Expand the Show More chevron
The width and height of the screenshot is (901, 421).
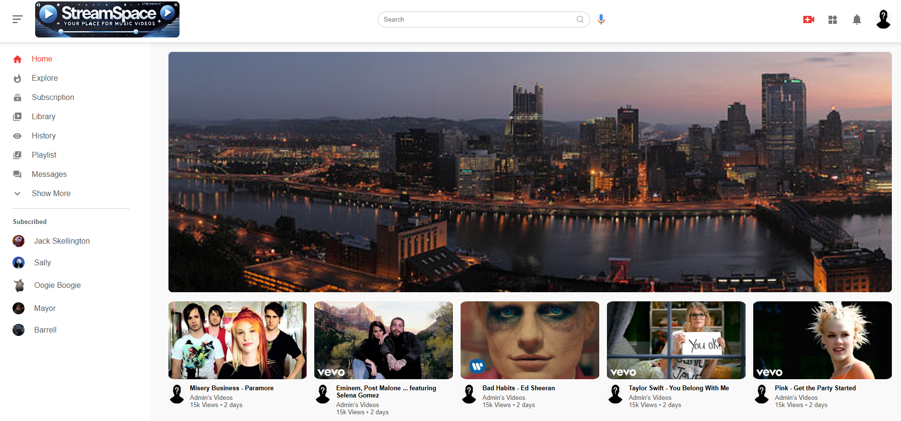pos(17,194)
